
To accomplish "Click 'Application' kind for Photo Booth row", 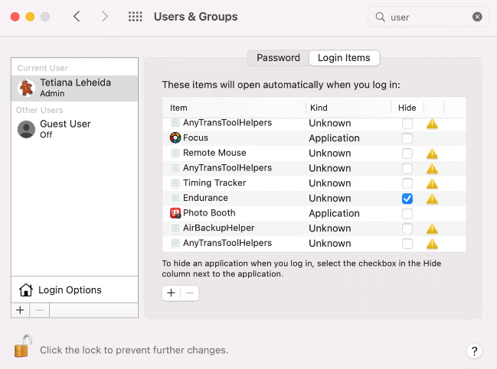I will tap(335, 213).
